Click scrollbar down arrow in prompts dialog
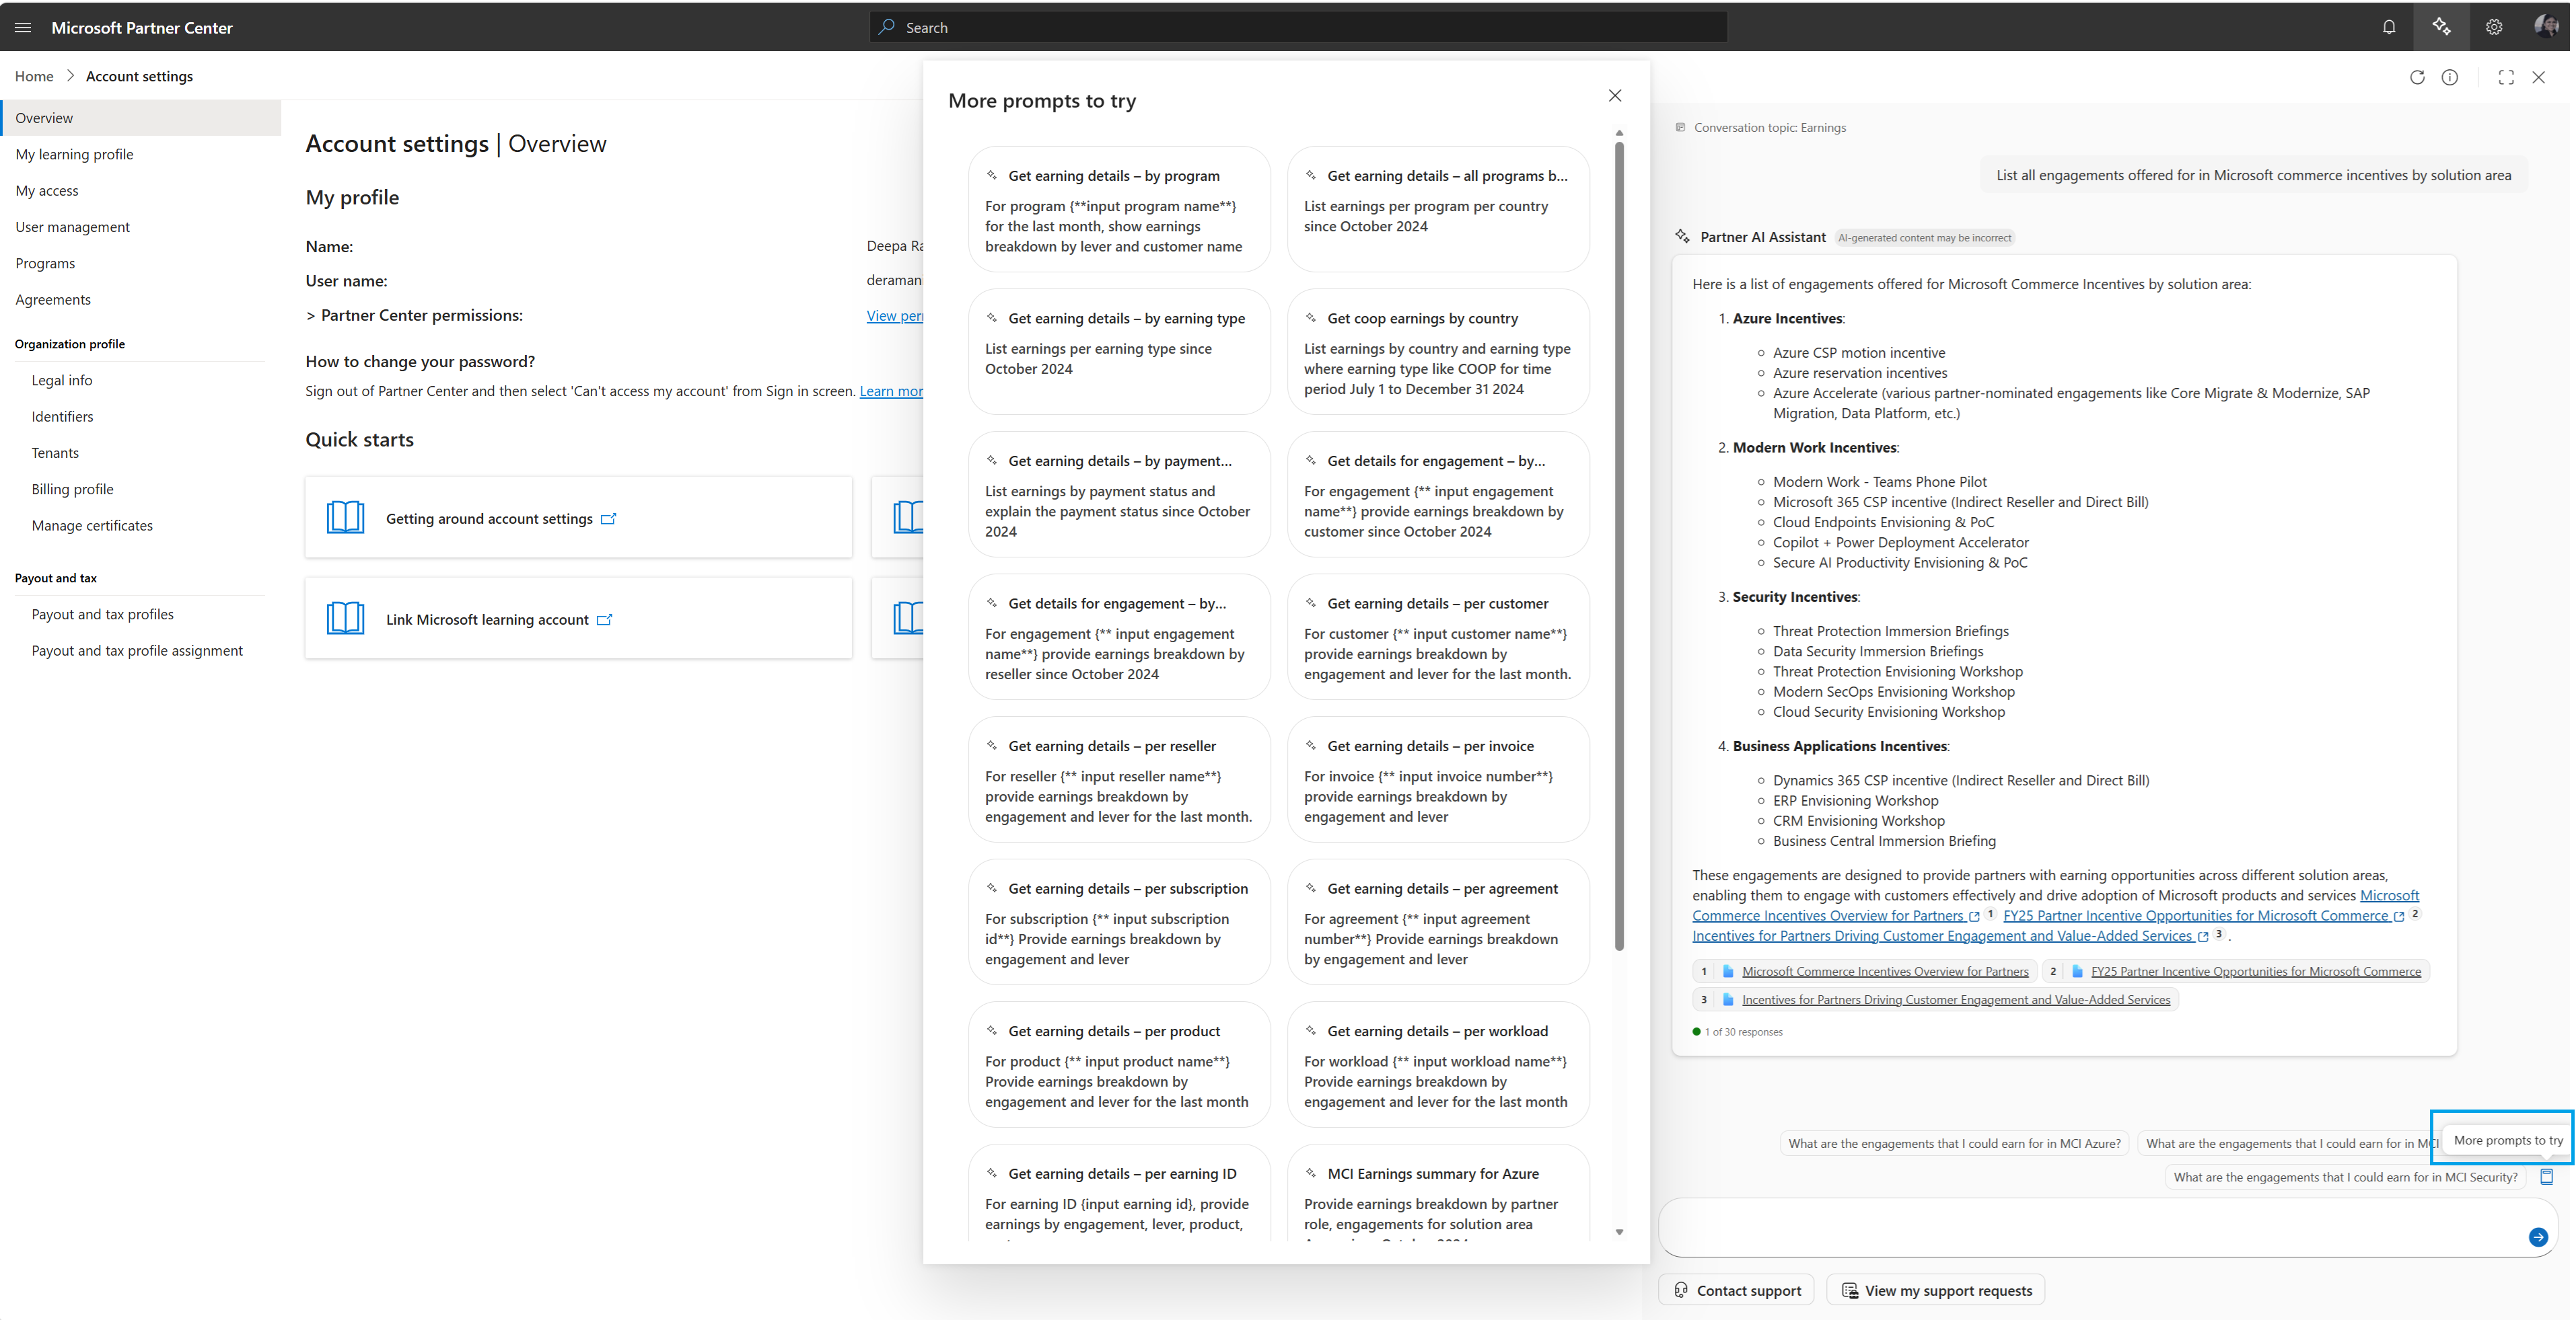 coord(1619,1232)
